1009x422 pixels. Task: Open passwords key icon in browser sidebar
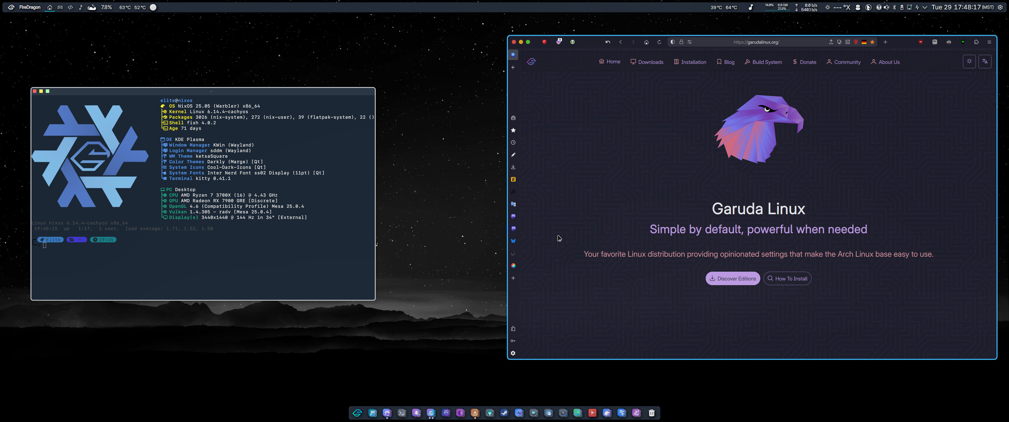click(513, 341)
